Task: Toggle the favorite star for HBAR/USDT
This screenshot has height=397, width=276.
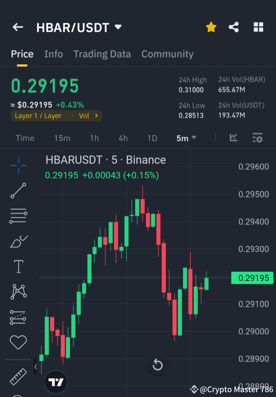Action: tap(211, 27)
